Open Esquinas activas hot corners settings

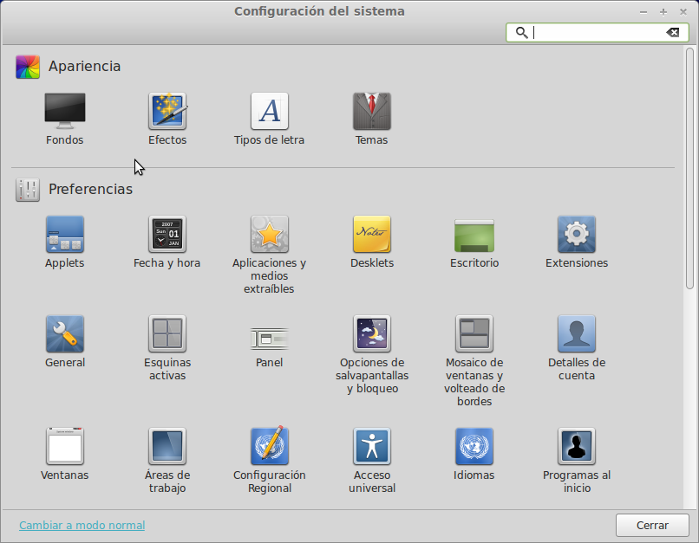click(x=167, y=334)
